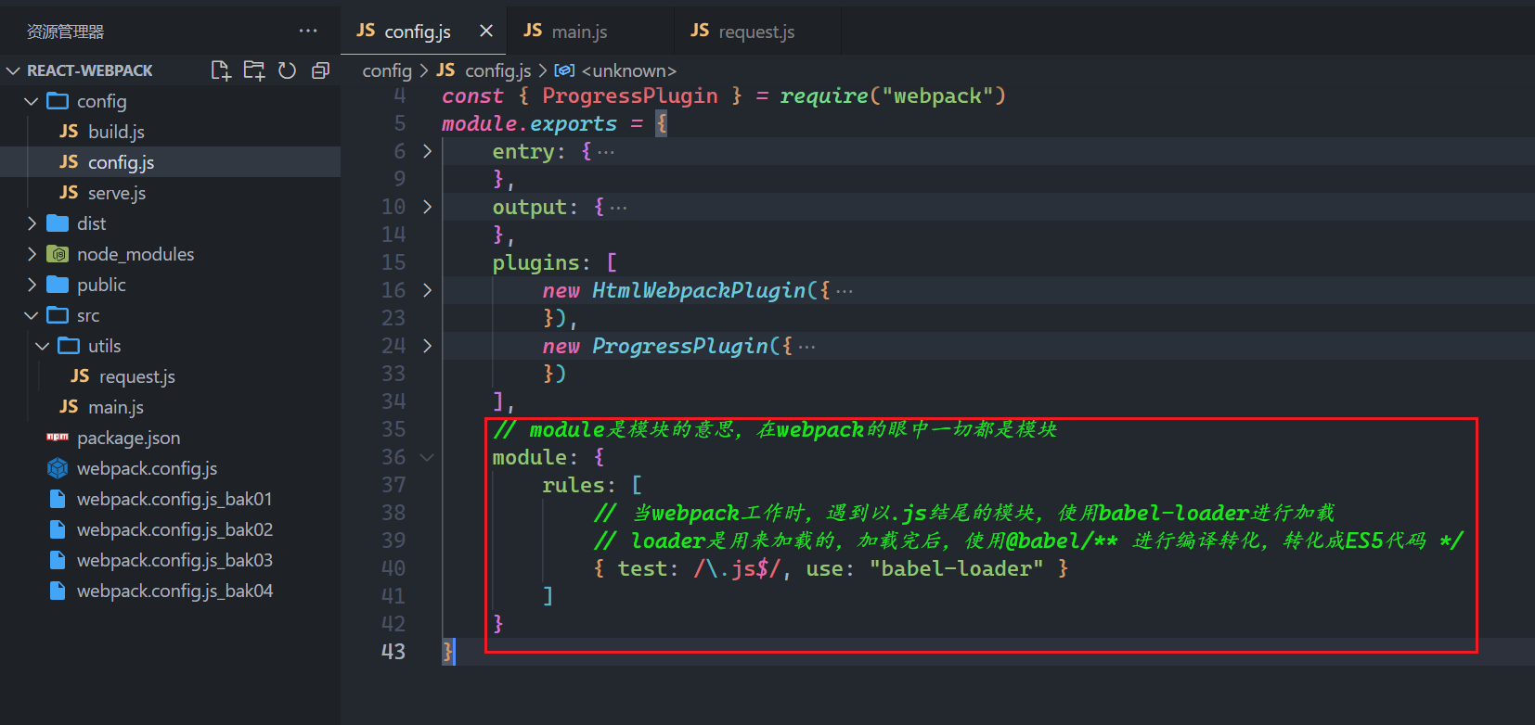Click the node_modules folder icon

tap(58, 254)
